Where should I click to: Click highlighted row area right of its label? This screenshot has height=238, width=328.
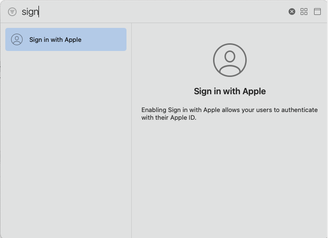tap(103, 39)
